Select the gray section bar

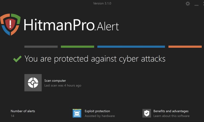(41, 47)
